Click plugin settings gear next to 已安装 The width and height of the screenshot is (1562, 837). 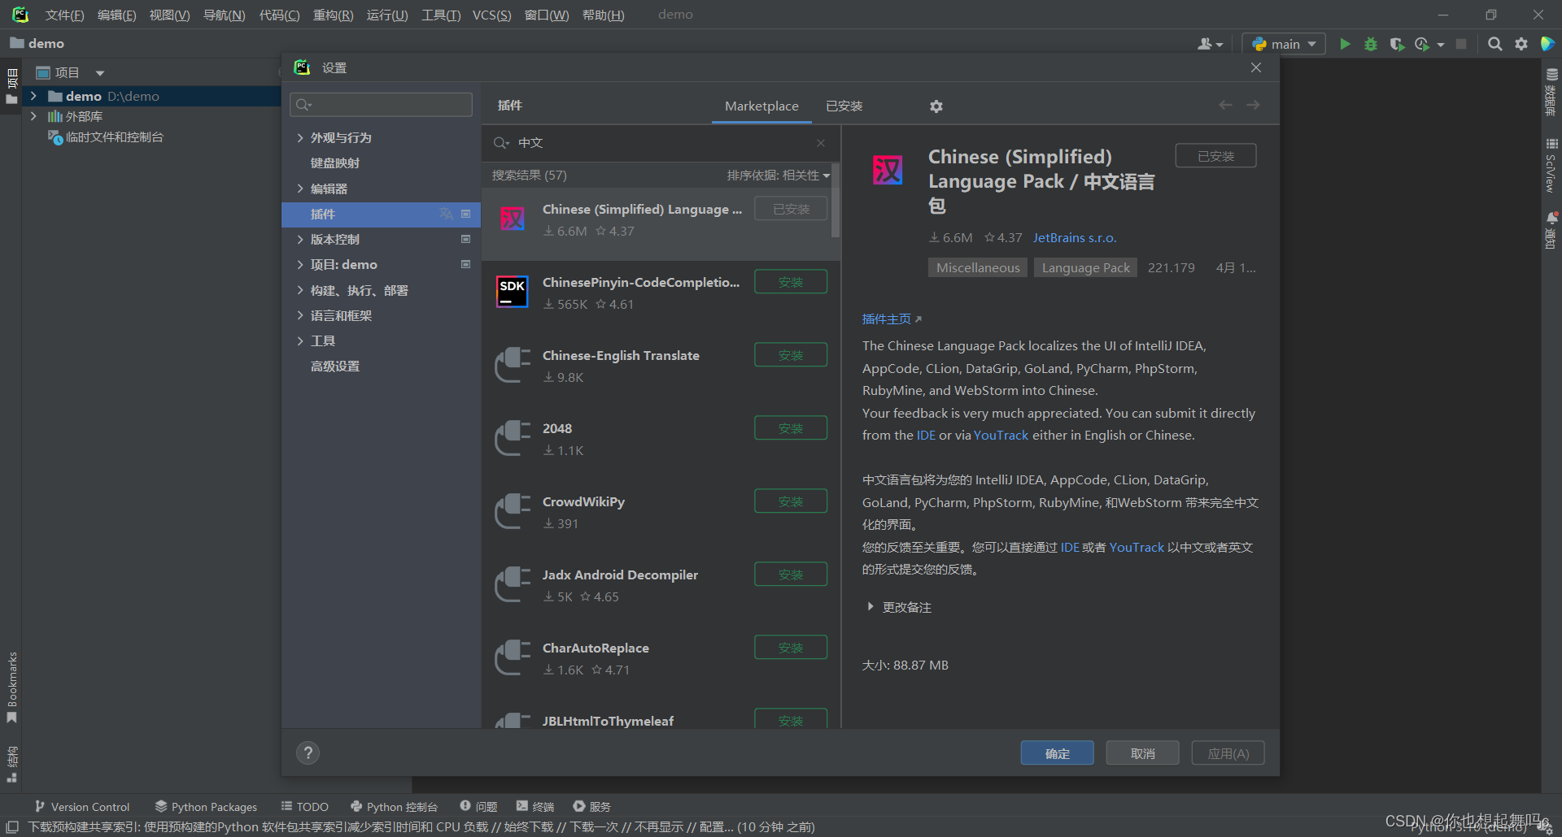click(936, 106)
